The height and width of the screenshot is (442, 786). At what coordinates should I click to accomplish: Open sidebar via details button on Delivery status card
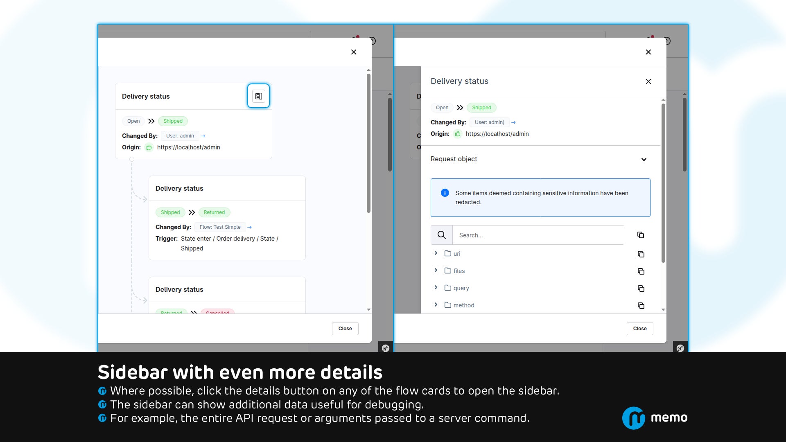[x=258, y=96]
